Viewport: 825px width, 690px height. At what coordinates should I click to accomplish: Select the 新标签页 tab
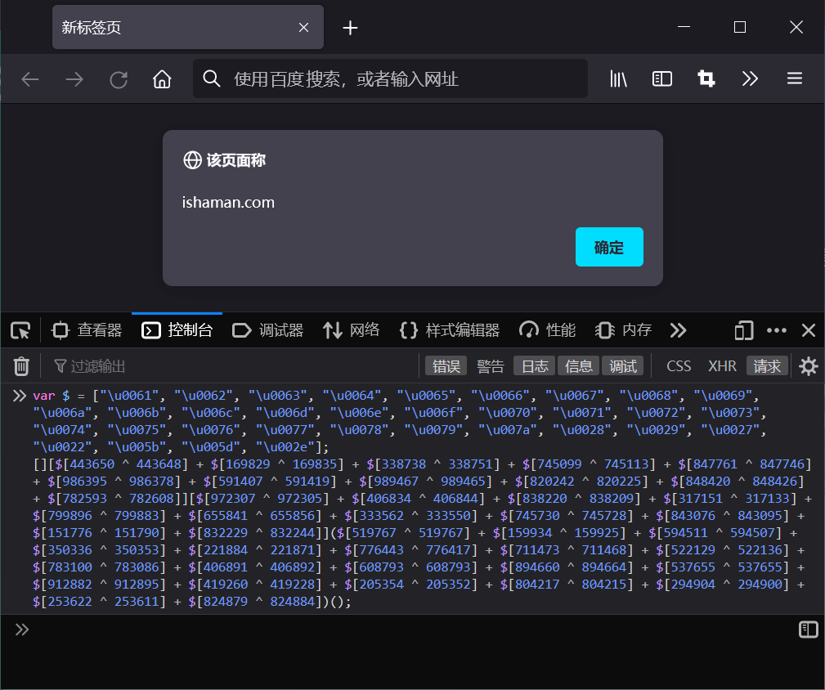coord(188,27)
